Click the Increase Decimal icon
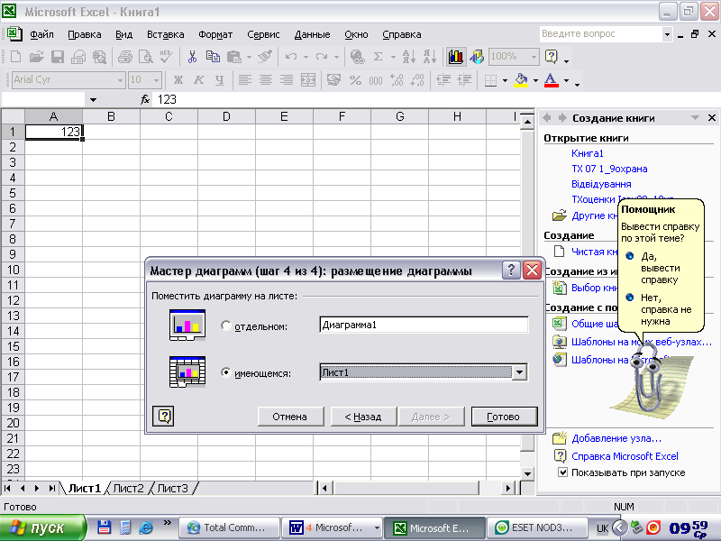The image size is (721, 541). 397,80
